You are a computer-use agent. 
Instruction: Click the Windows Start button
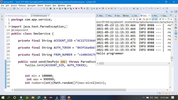[x=3, y=97]
